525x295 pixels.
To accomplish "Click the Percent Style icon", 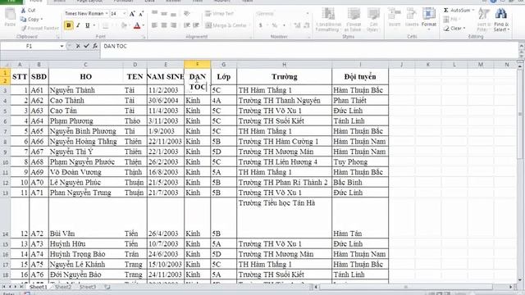I will coord(275,25).
